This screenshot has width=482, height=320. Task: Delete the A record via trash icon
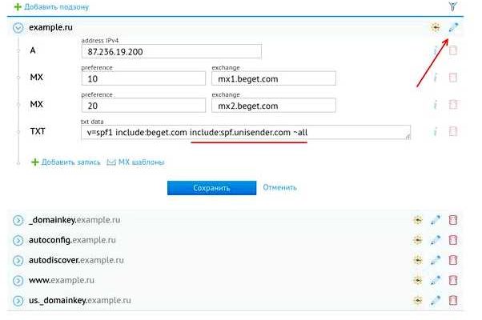pos(453,50)
